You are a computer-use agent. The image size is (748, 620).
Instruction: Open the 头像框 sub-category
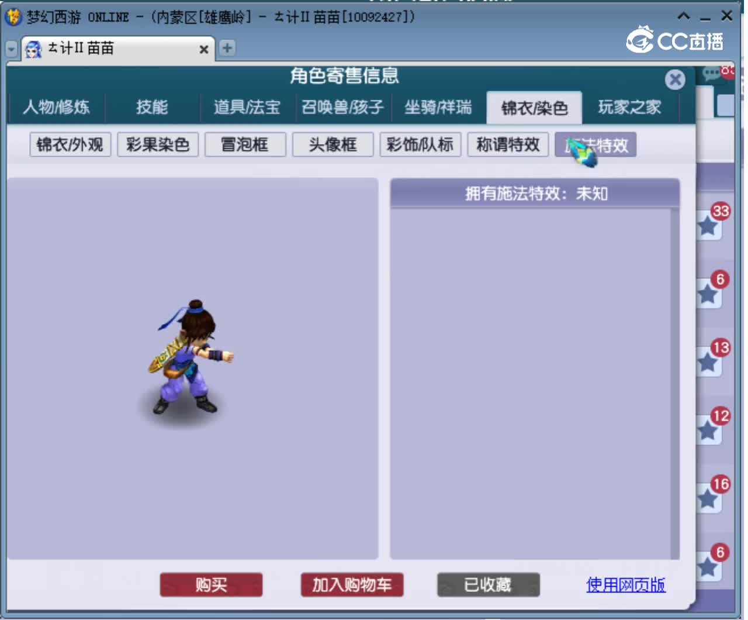click(x=333, y=144)
